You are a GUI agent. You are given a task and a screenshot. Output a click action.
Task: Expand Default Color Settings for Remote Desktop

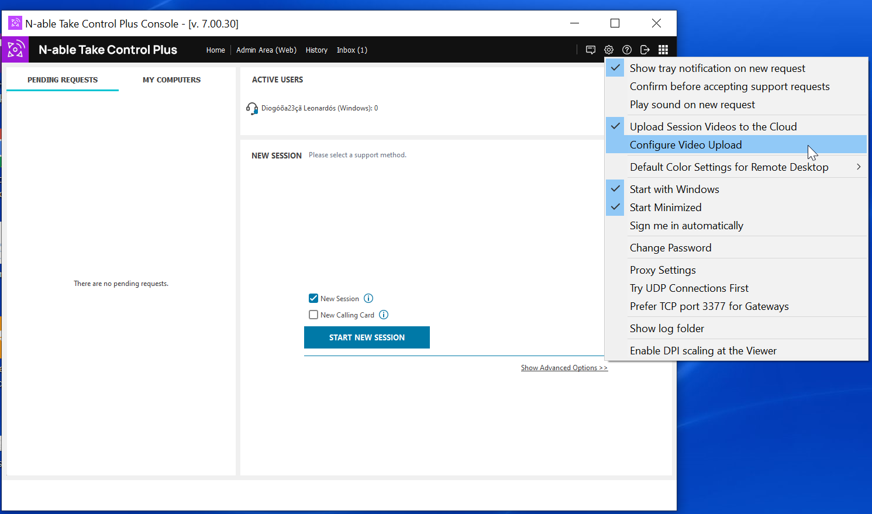click(729, 167)
